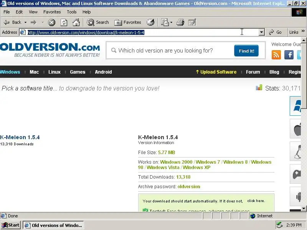
Task: Open the History toolbar icon
Action: 150,22
